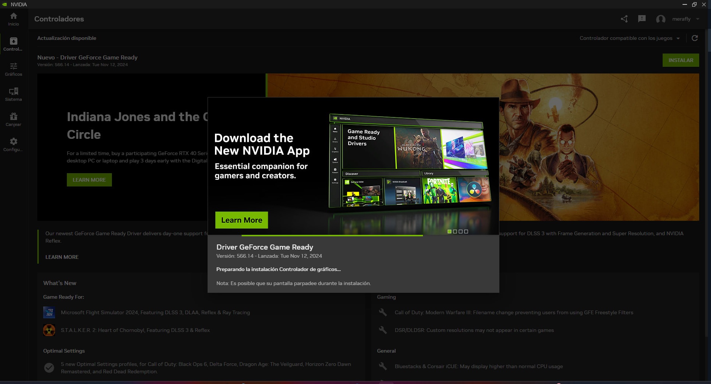Click LEARN MORE on Indiana Jones banner
Viewport: 711px width, 384px height.
click(x=89, y=180)
